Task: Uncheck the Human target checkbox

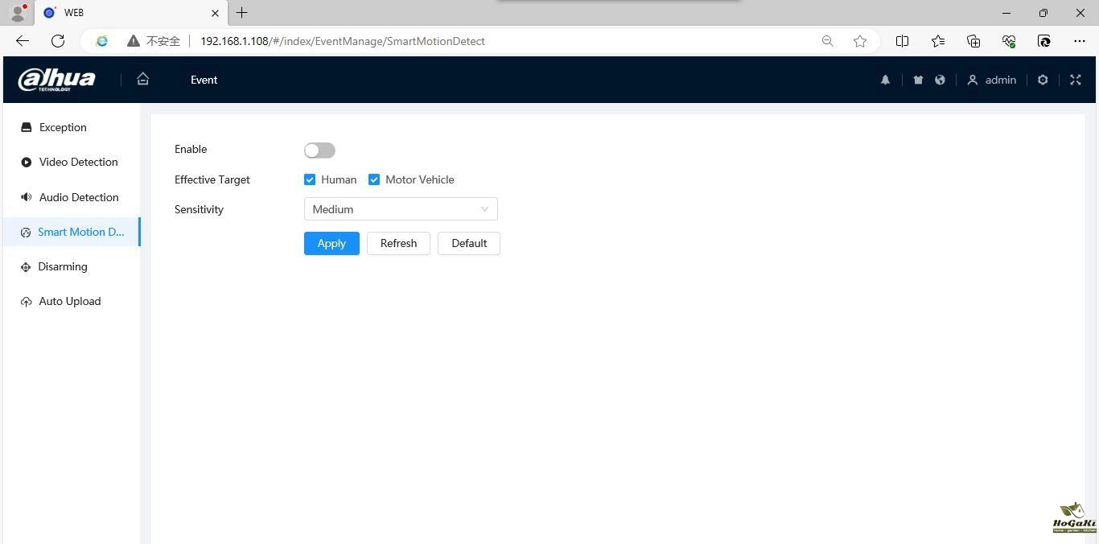Action: click(310, 179)
